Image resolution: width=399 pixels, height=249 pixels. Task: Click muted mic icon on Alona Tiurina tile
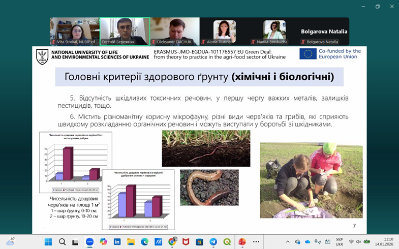pyautogui.click(x=203, y=42)
